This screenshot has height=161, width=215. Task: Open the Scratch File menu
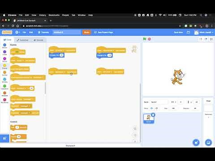24,32
